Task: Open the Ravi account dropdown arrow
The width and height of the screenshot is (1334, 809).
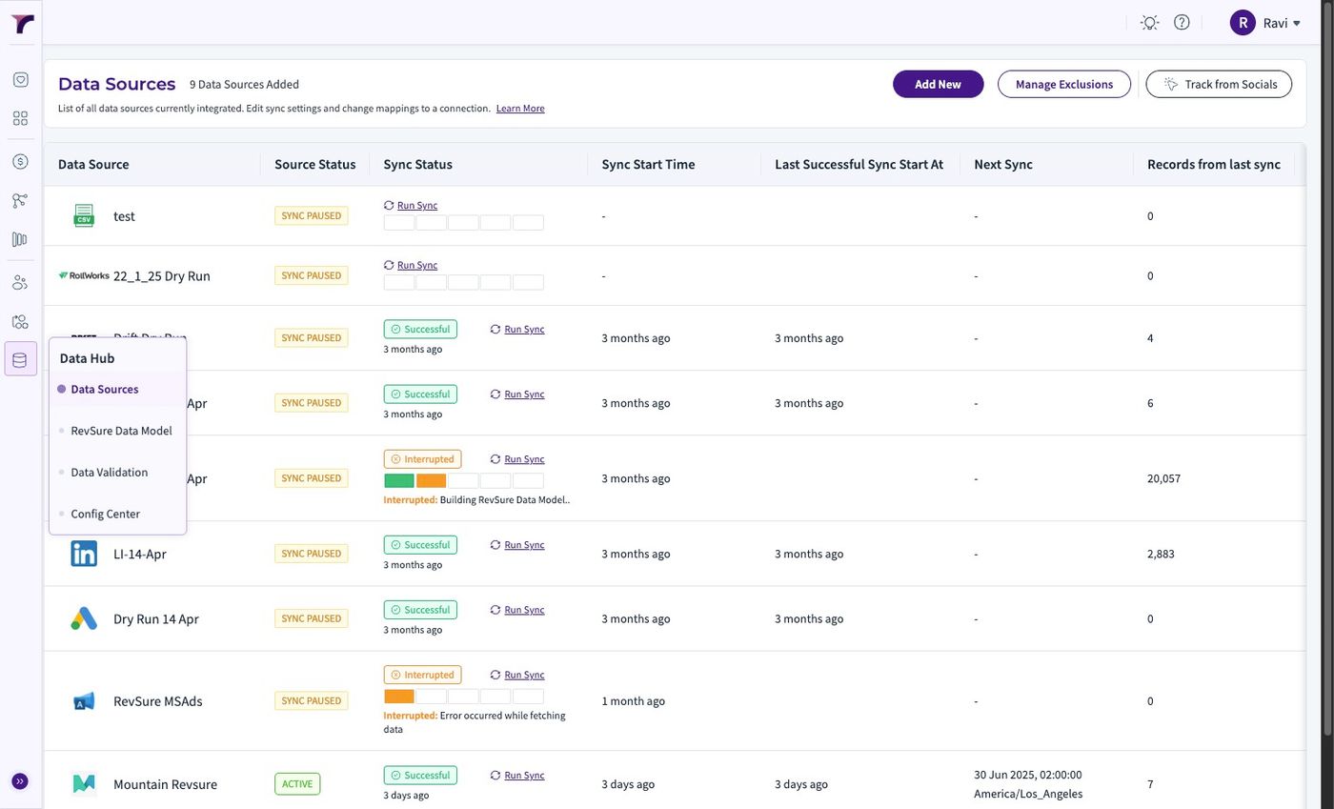Action: coord(1297,24)
